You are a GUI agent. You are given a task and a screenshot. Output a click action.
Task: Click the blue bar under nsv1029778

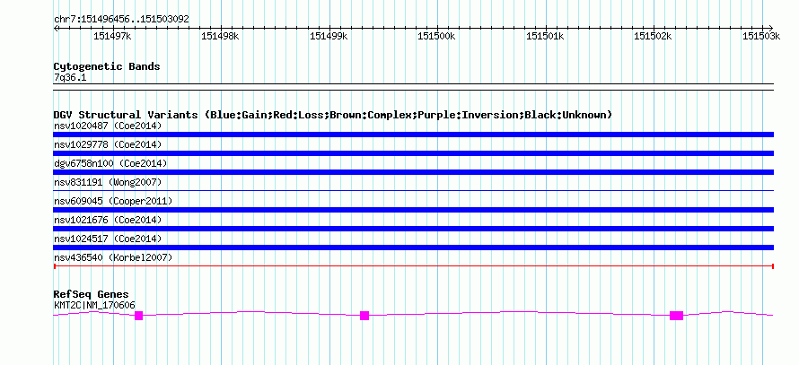tap(413, 153)
